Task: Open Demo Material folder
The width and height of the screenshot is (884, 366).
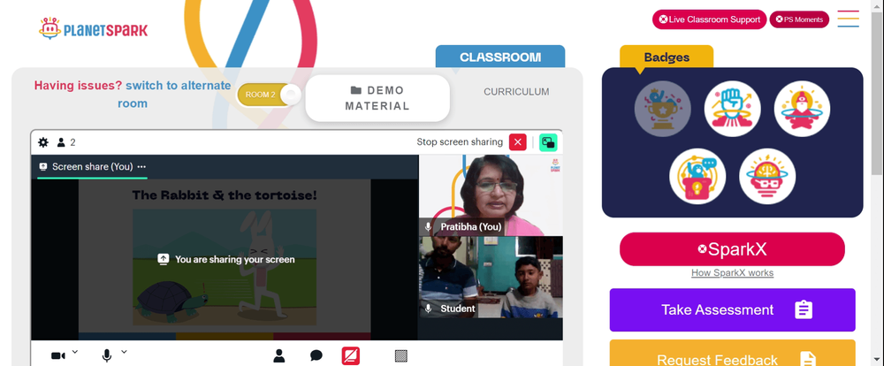Action: (377, 98)
